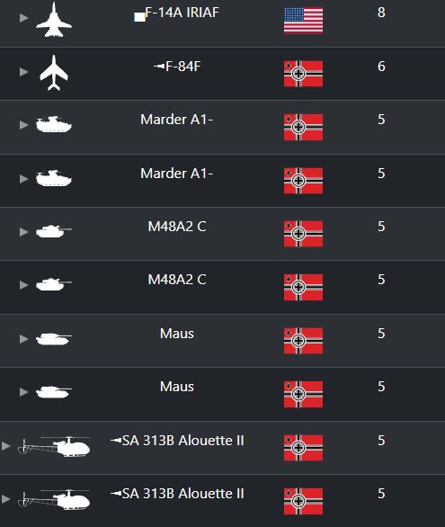Click the count 6 in the F-84F row
Viewport: 445px width, 527px height.
[381, 67]
